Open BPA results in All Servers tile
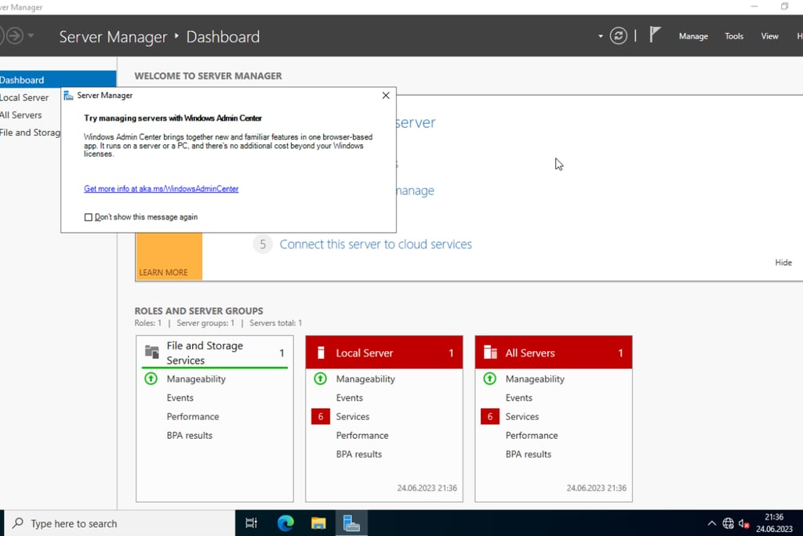Viewport: 803px width, 536px height. (528, 454)
